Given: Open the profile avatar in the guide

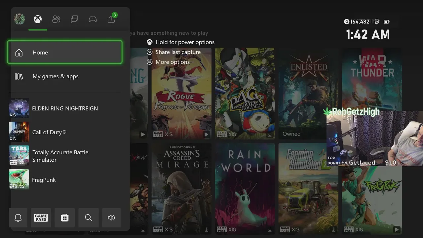Looking at the screenshot, I should tap(19, 19).
